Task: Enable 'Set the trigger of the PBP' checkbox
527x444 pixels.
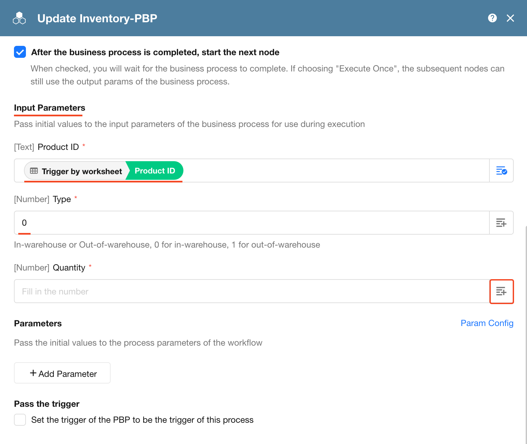Action: [20, 420]
